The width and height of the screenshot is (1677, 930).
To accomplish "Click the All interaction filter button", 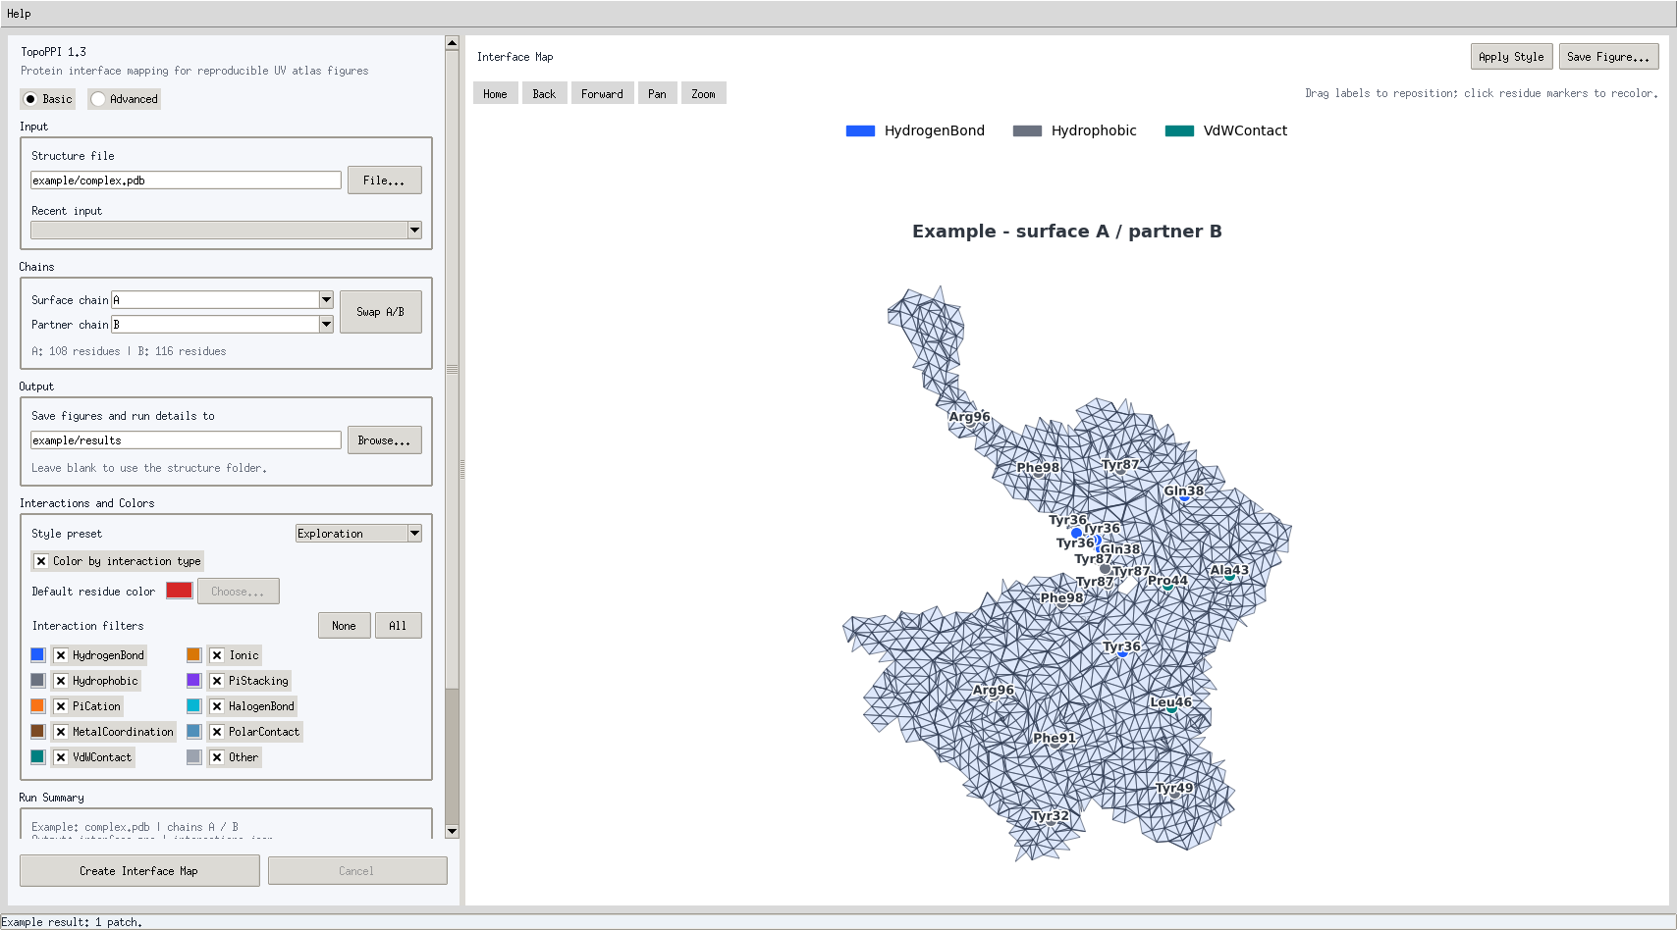I will pyautogui.click(x=398, y=626).
